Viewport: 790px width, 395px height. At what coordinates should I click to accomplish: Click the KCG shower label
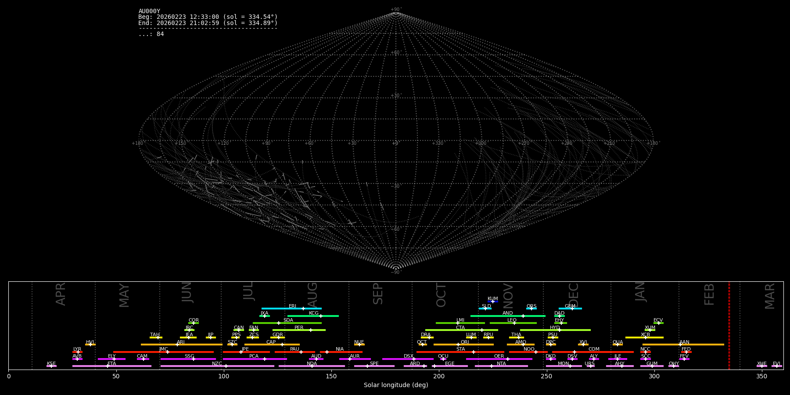314,313
